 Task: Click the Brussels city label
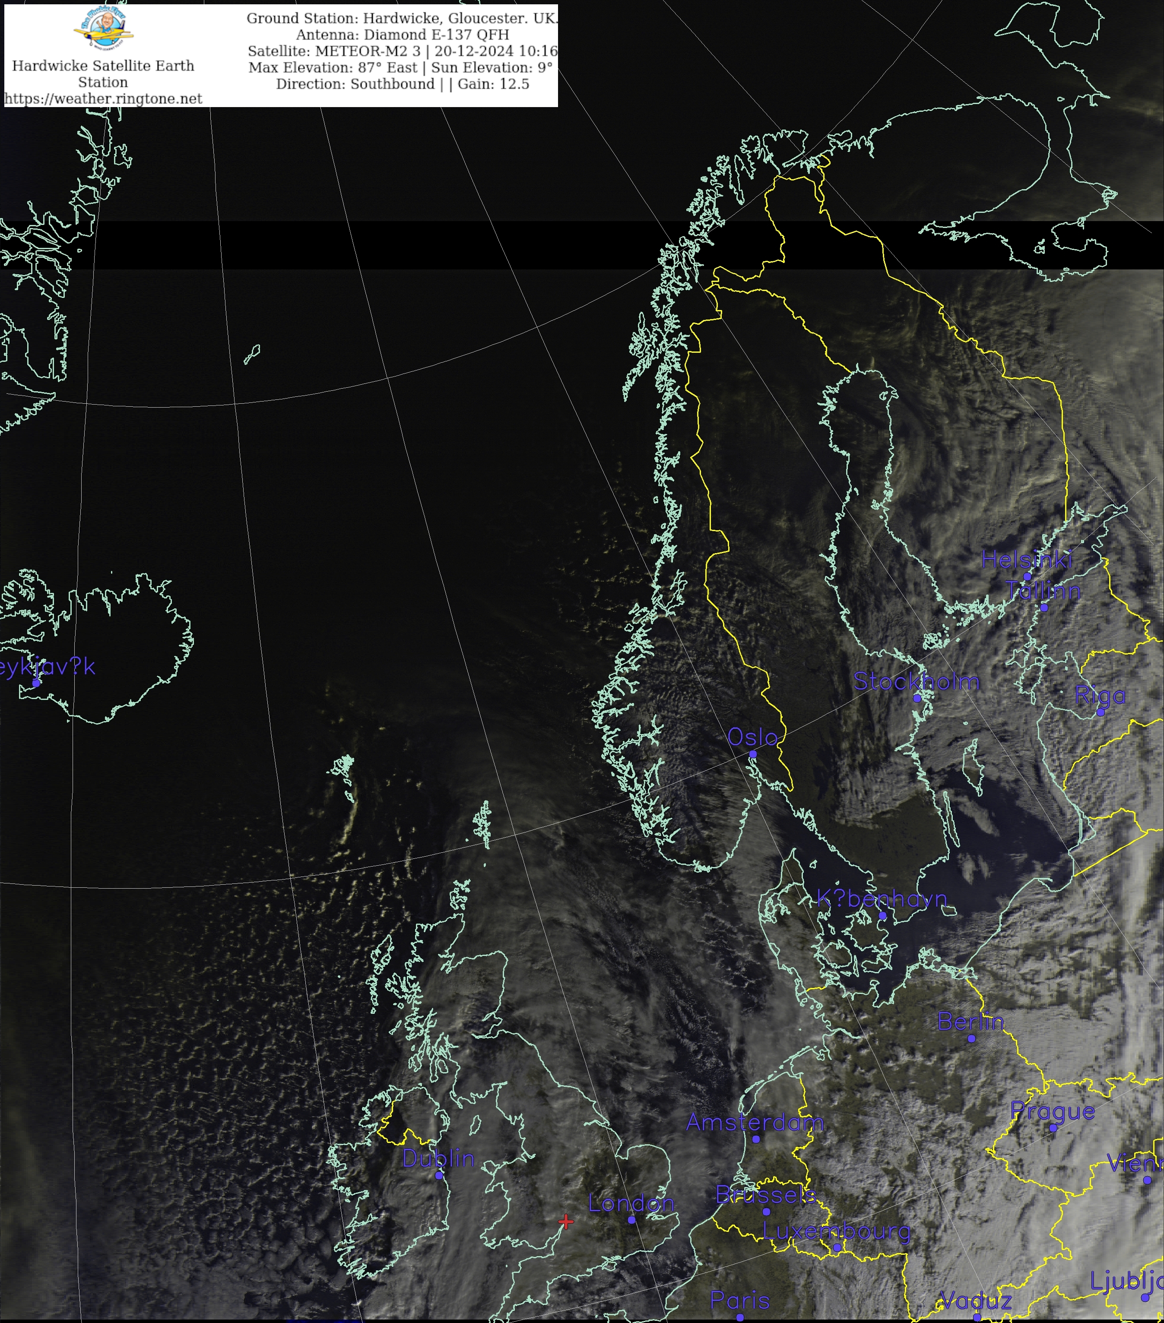coord(766,1195)
